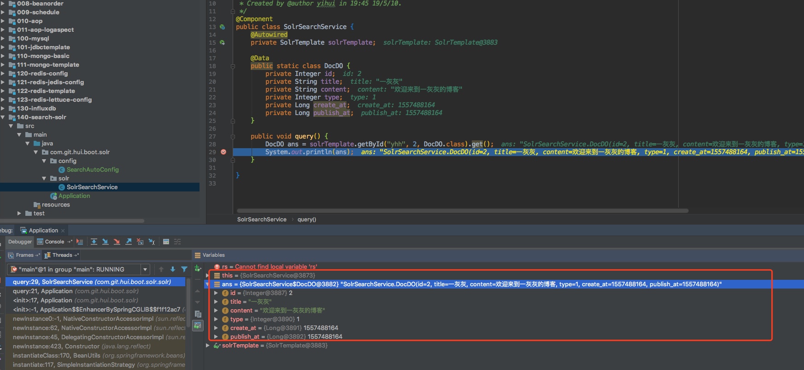Click the Drop Frame icon
804x370 pixels.
click(140, 242)
